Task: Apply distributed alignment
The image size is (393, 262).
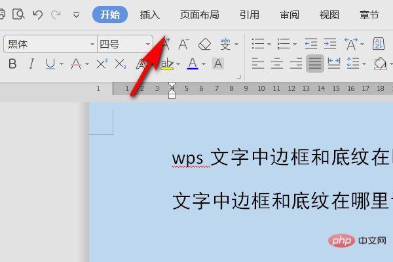Action: coord(334,64)
